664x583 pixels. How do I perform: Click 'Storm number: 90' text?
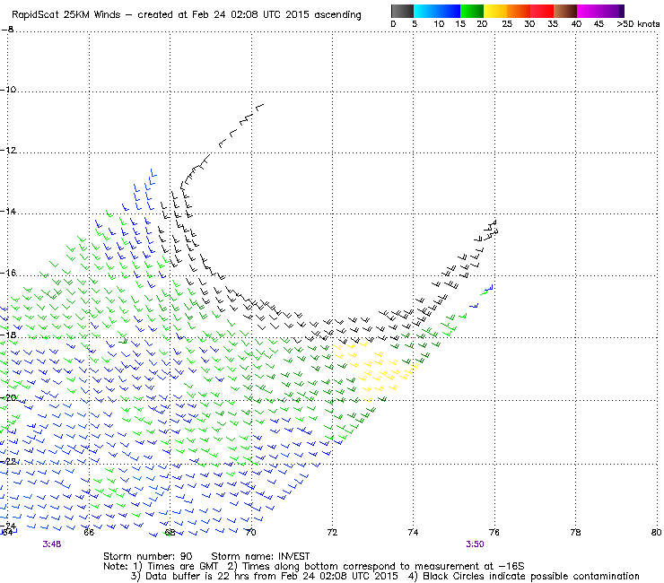148,556
